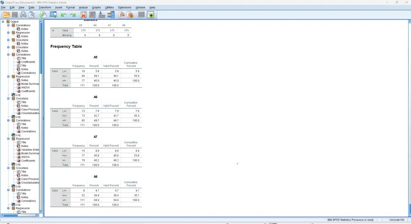
Task: Click the output viewer's scroll-up arrow at right
Action: (409, 21)
